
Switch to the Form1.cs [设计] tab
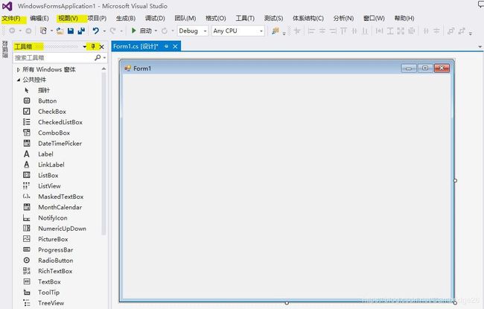click(x=136, y=46)
